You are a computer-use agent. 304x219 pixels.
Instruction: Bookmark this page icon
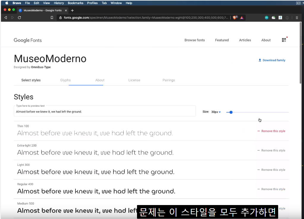pyautogui.click(x=52, y=18)
